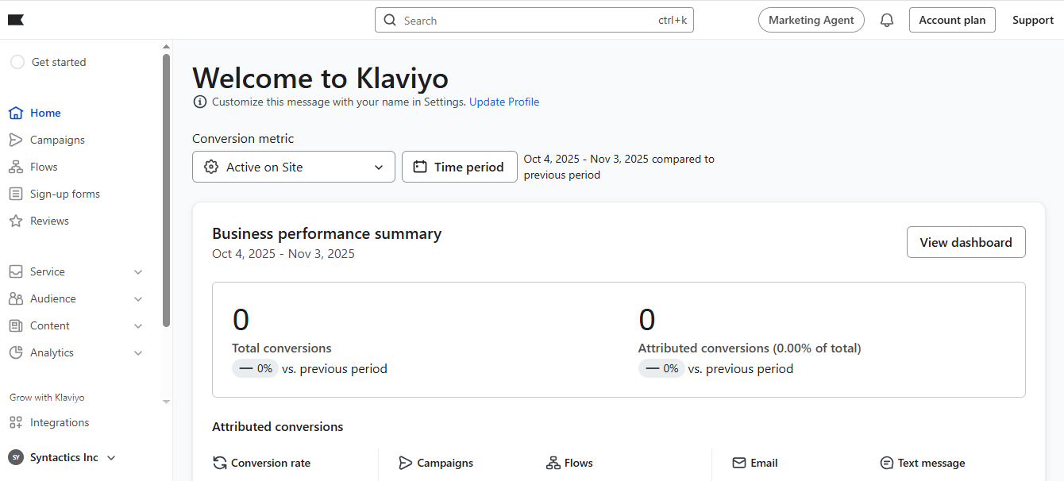
Task: Click the Campaigns icon in Attributed conversions
Action: (406, 463)
